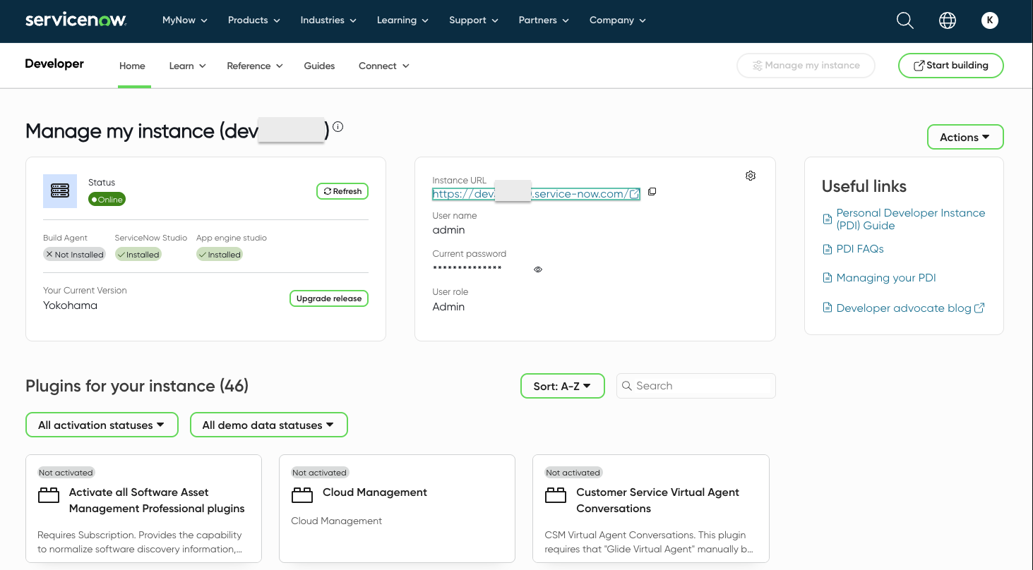Click external link icon after Developer advocate blog

(x=979, y=308)
